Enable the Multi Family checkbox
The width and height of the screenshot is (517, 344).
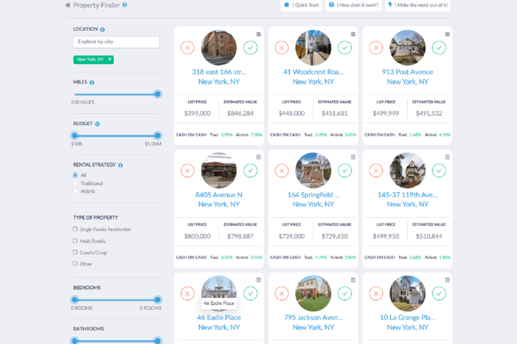pyautogui.click(x=75, y=241)
